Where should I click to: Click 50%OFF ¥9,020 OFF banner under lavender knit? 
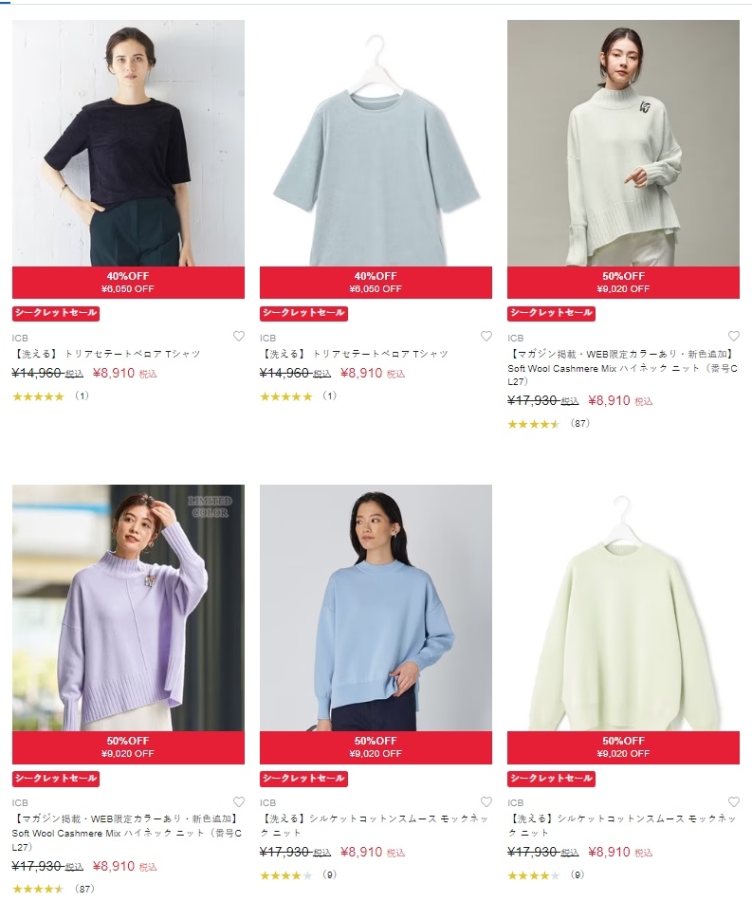128,747
